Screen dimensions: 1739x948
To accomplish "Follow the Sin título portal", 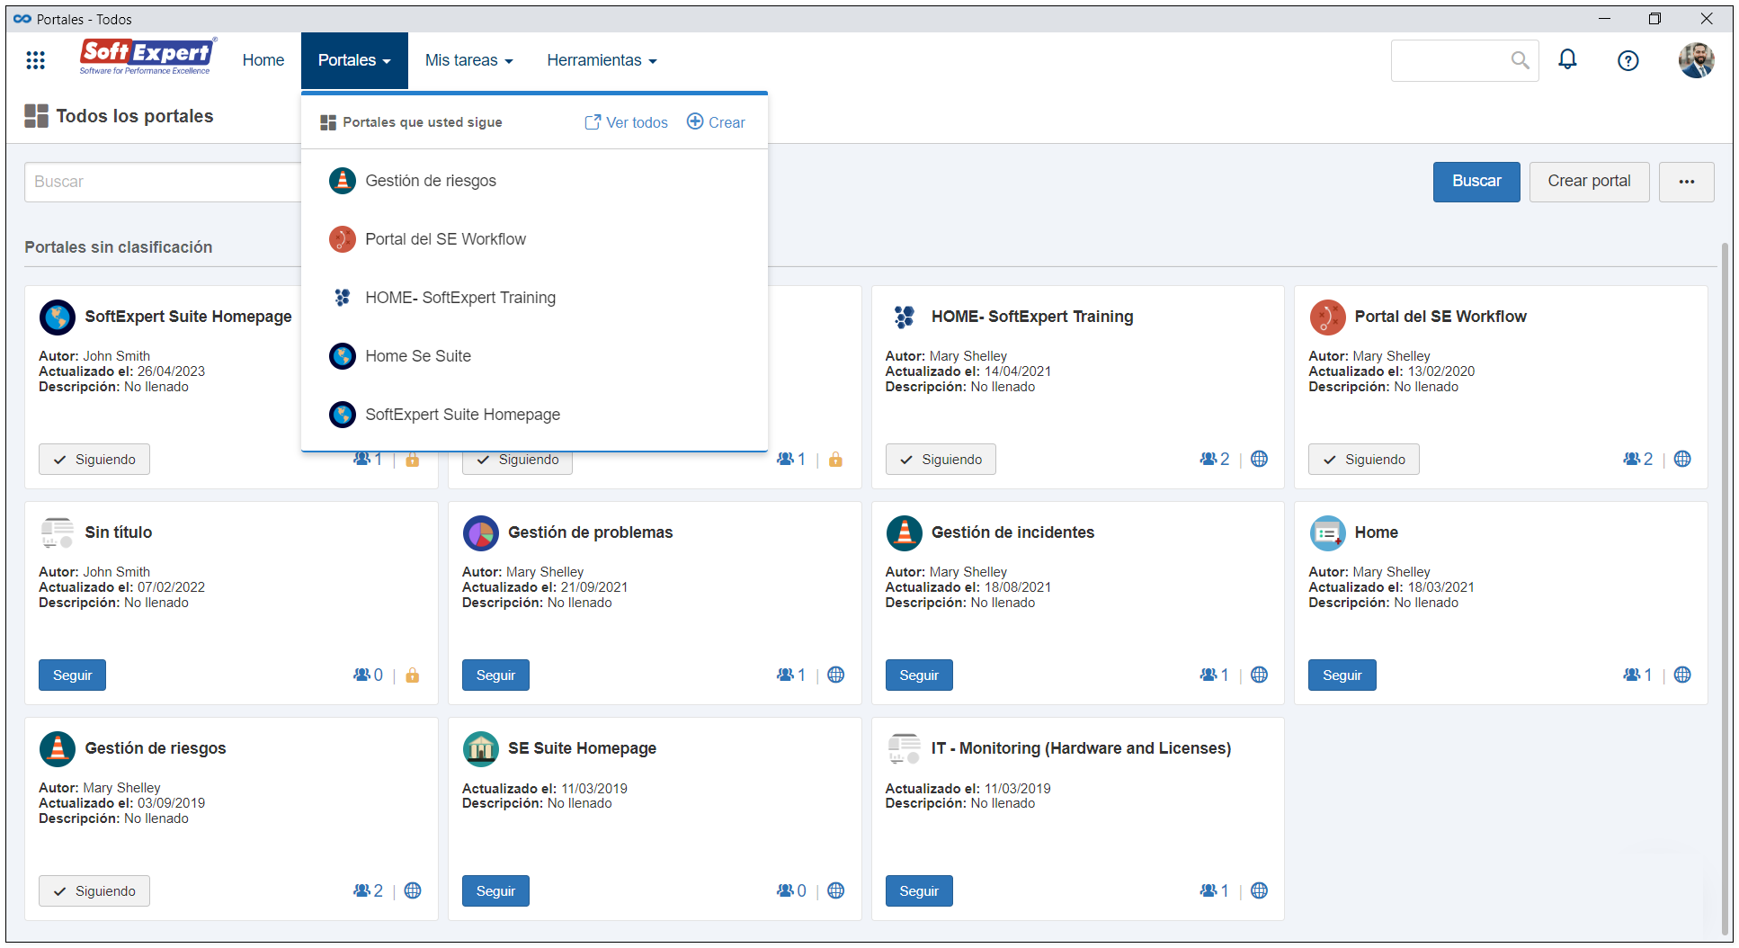I will [72, 675].
